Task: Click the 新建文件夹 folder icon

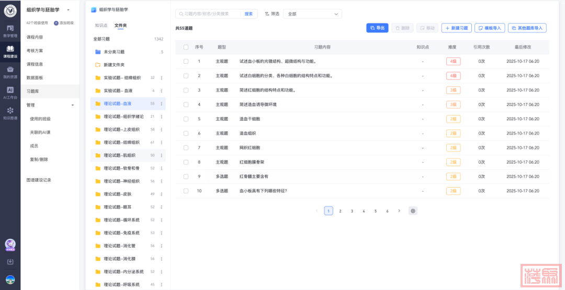Action: point(98,65)
